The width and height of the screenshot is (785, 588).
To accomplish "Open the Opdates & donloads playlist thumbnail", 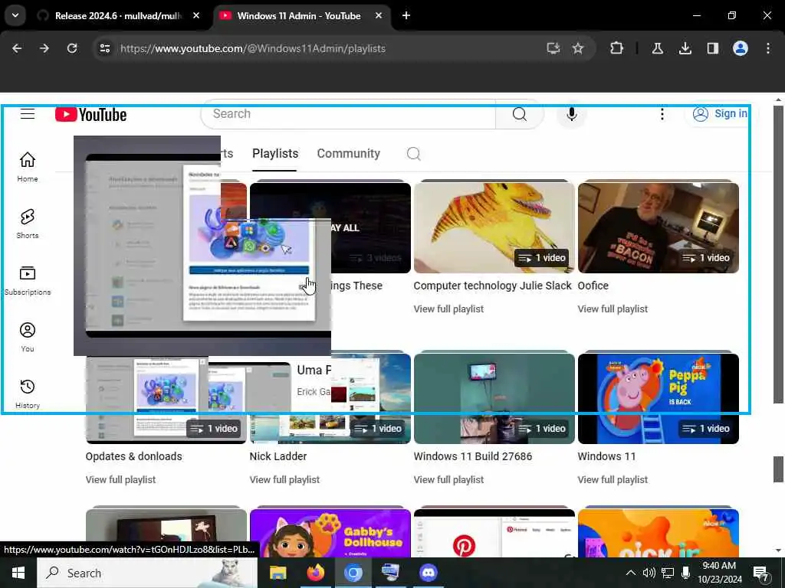I will pos(166,400).
